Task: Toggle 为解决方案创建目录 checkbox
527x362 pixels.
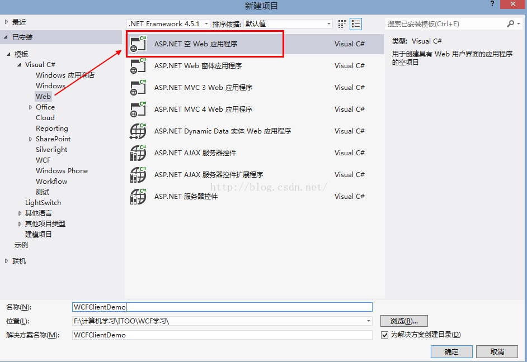Action: pyautogui.click(x=385, y=335)
